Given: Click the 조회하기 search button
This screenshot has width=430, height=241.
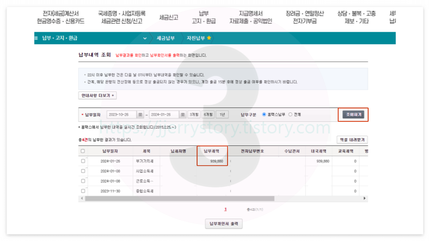Looking at the screenshot, I should click(353, 115).
